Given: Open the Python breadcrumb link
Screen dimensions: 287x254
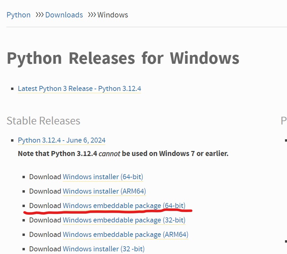Looking at the screenshot, I should pos(18,15).
